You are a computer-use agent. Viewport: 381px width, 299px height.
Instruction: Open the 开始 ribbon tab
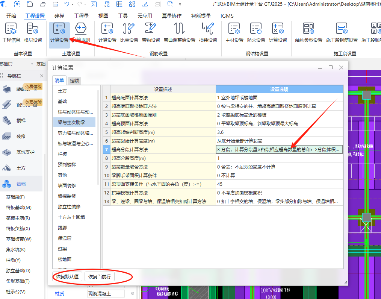click(x=11, y=16)
